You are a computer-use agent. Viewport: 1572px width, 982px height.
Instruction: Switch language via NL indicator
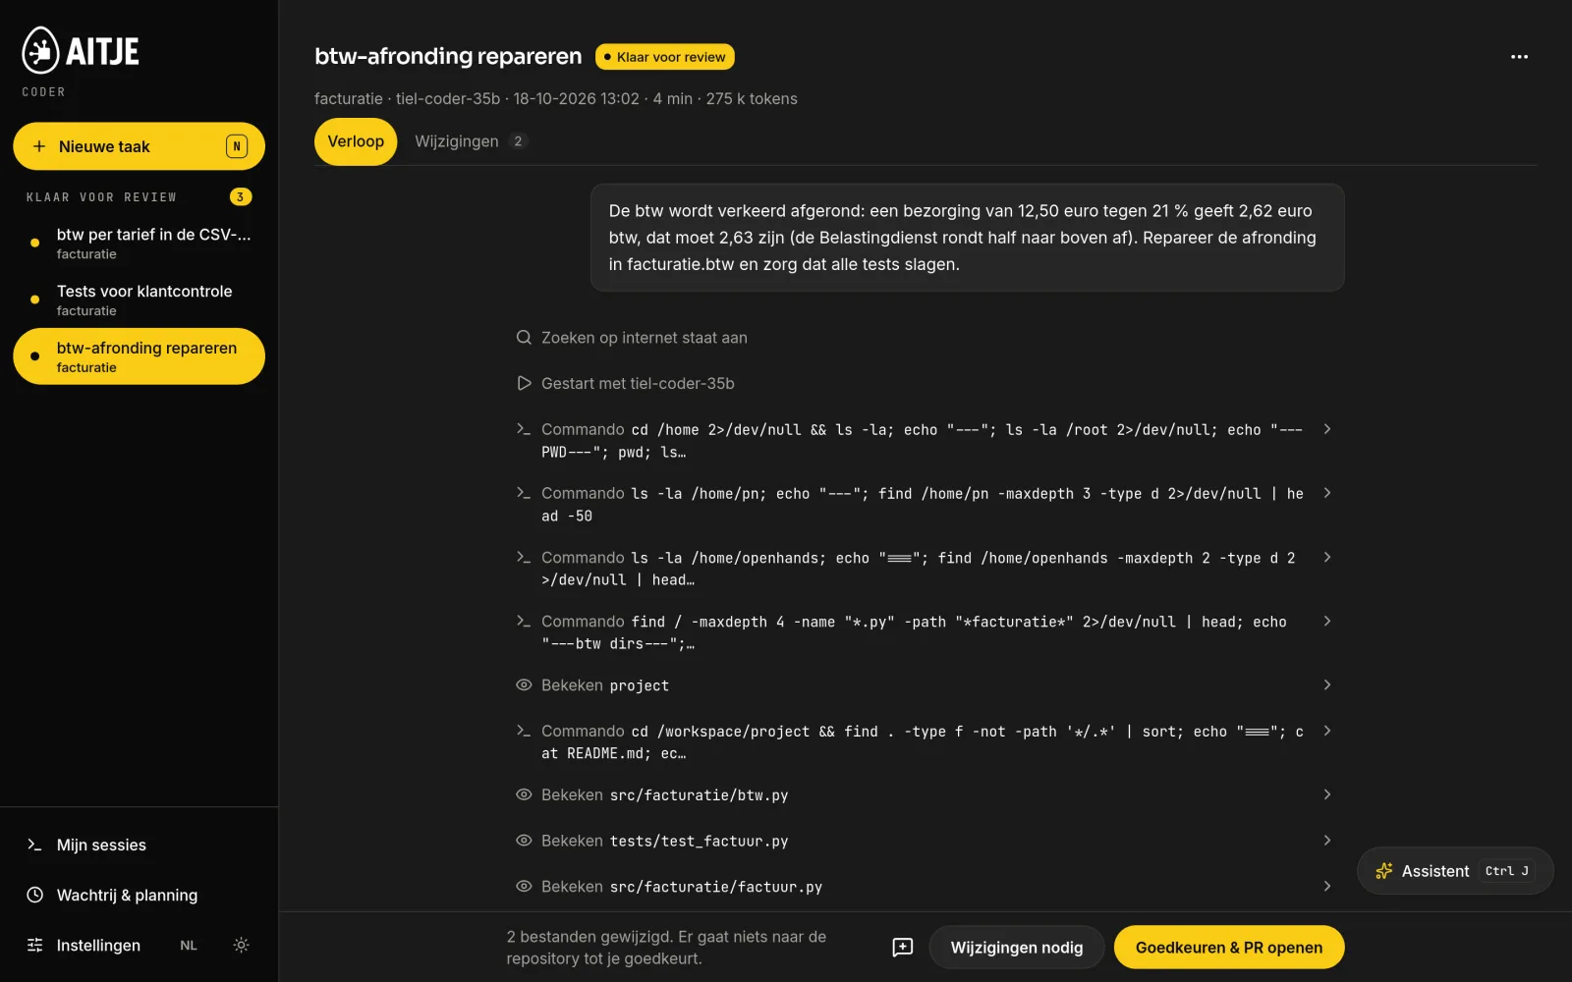coord(189,946)
